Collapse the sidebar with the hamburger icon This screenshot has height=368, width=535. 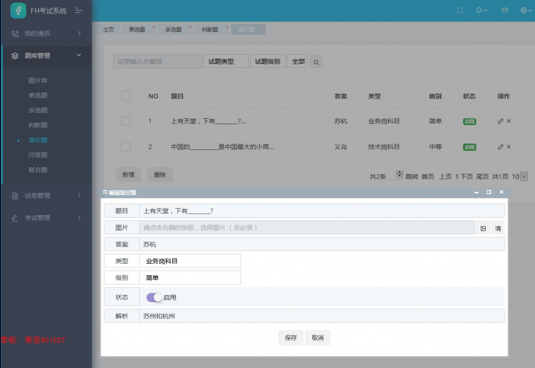click(x=79, y=10)
